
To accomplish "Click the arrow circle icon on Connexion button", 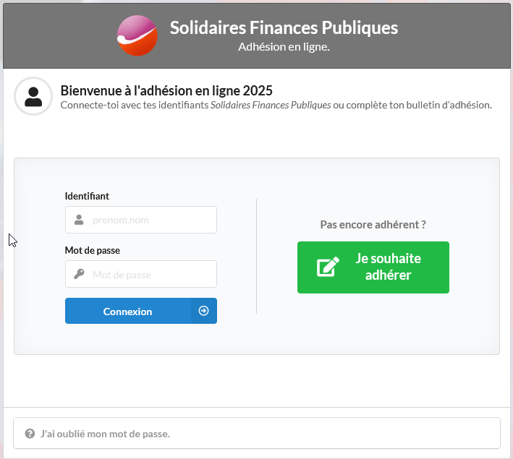I will click(x=203, y=311).
